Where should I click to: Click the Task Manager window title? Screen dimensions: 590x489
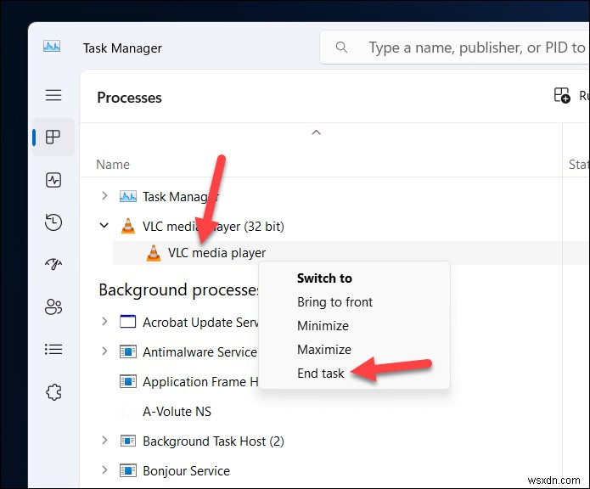122,48
